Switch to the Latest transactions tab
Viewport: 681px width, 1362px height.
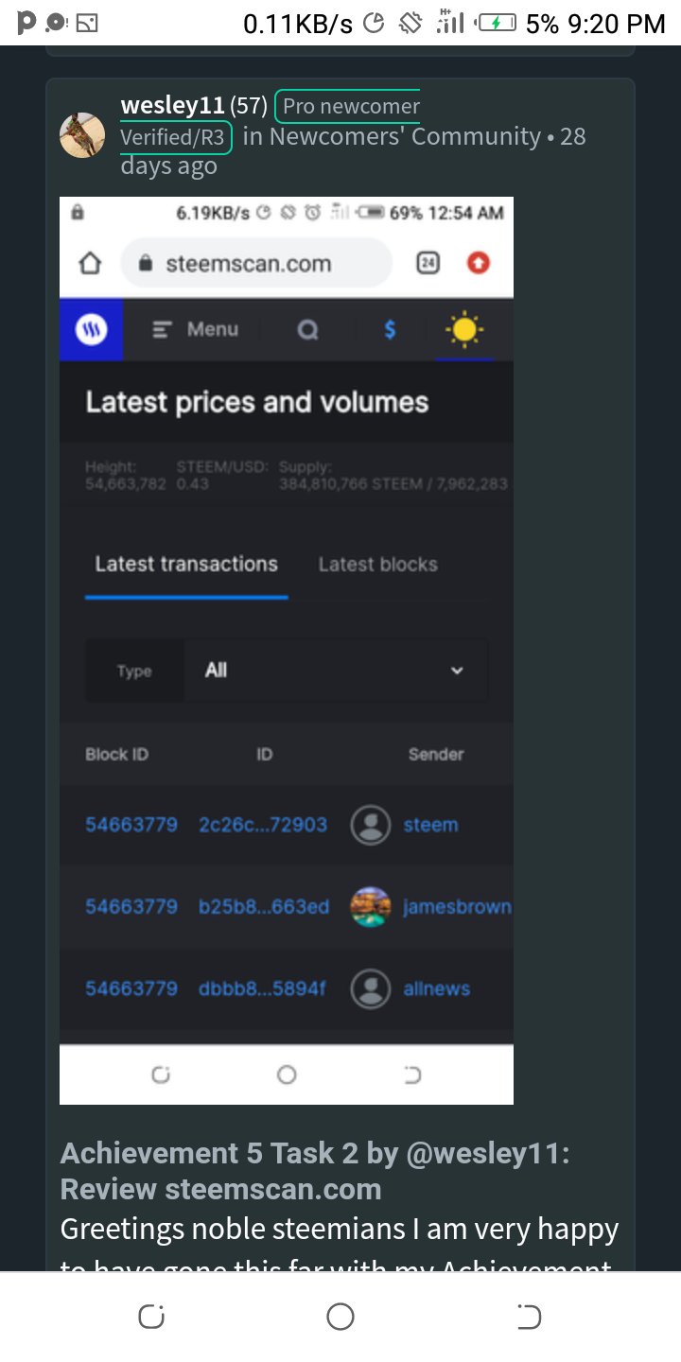tap(186, 565)
